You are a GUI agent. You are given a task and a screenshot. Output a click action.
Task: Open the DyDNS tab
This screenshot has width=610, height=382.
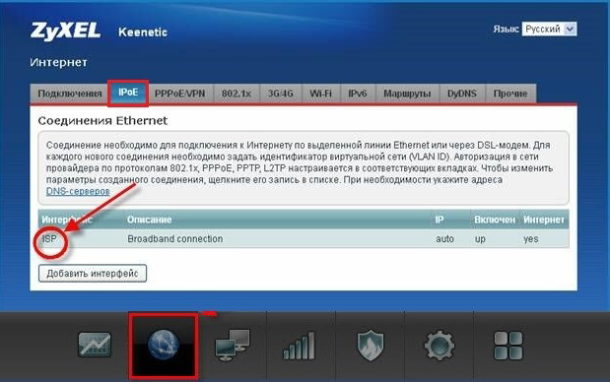tap(462, 94)
